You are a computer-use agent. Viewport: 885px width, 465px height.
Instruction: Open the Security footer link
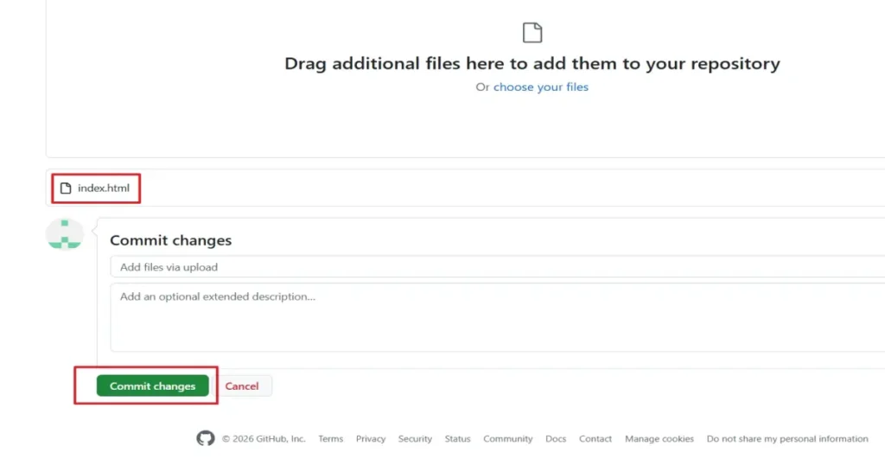tap(415, 438)
